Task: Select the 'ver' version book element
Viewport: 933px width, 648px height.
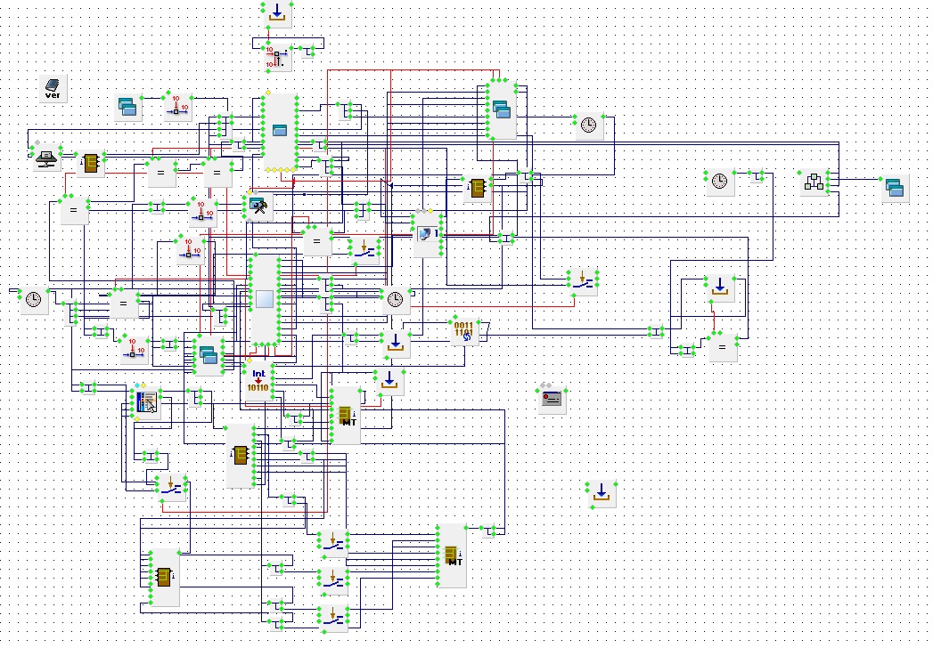Action: [x=53, y=89]
